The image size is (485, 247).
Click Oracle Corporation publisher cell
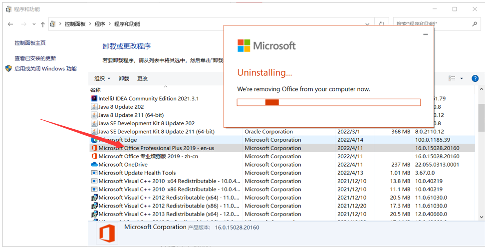pyautogui.click(x=269, y=132)
